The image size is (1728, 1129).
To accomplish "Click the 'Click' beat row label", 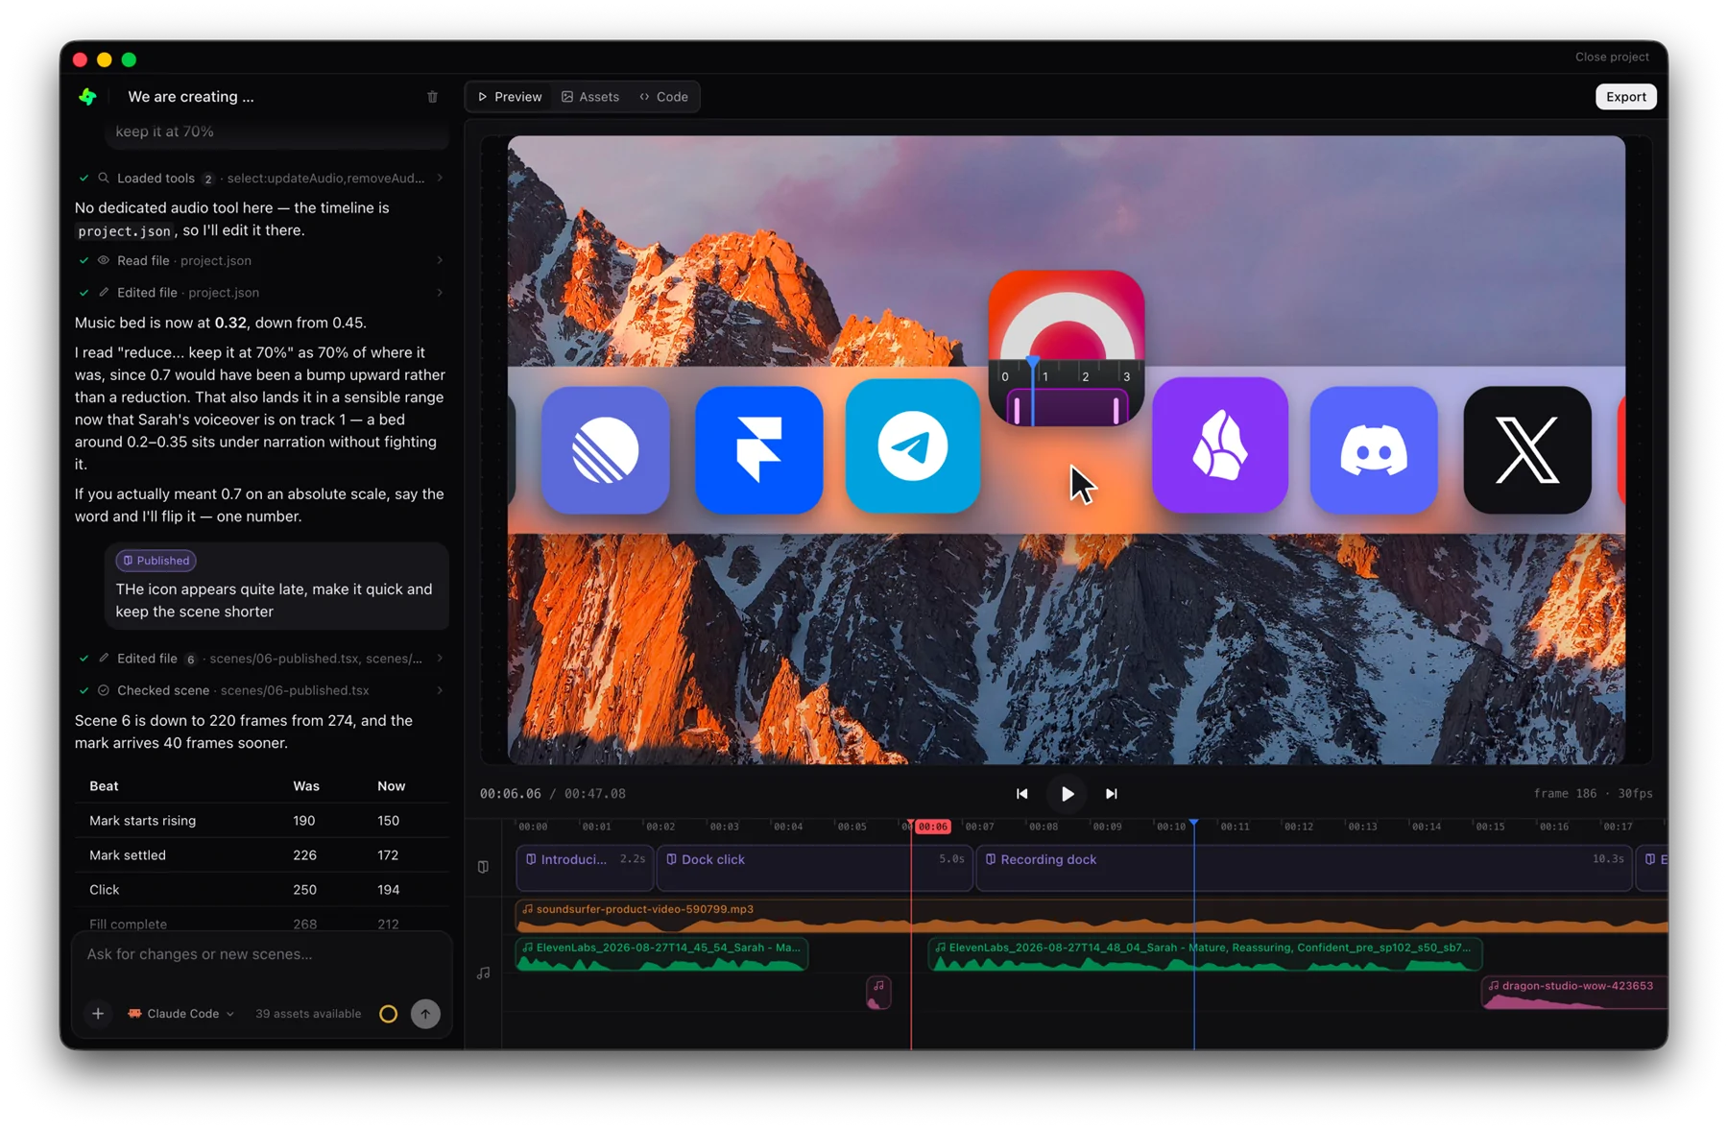I will (105, 890).
